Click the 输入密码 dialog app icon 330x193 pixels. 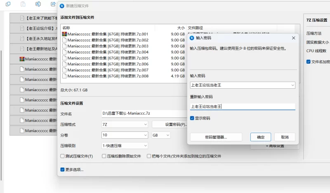tap(192, 38)
